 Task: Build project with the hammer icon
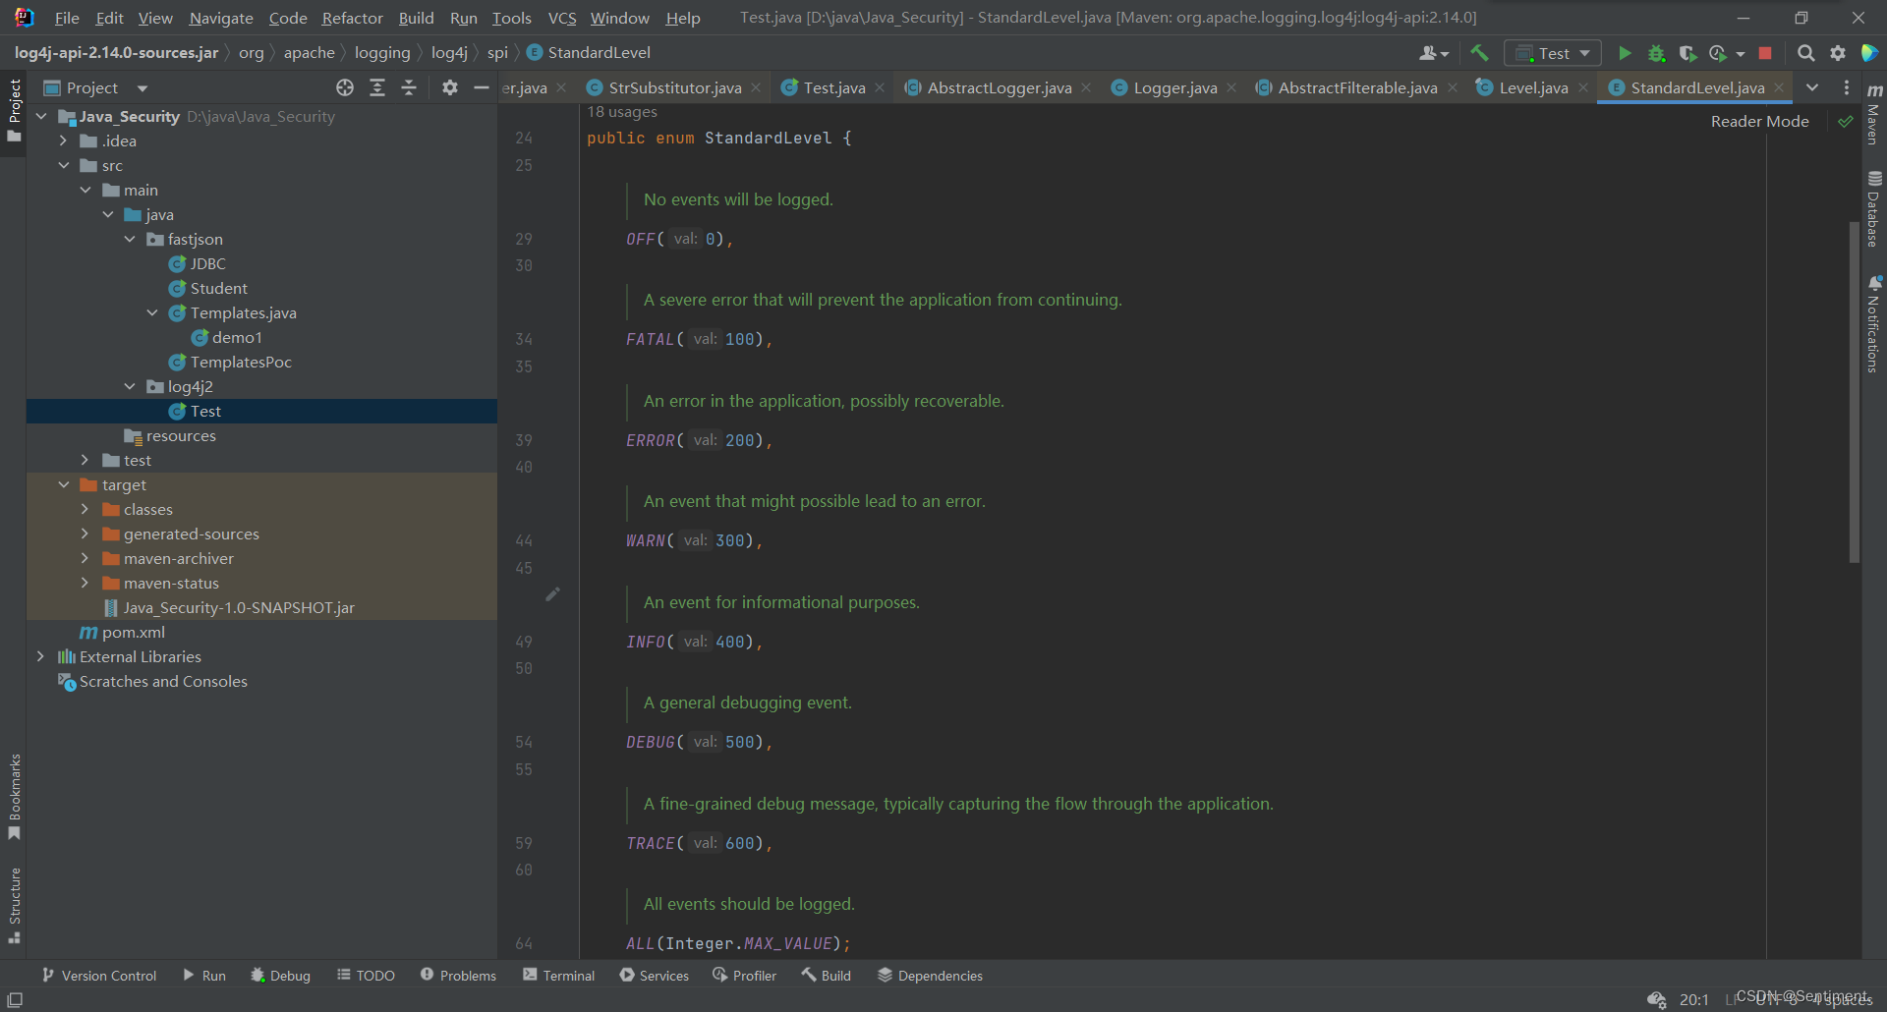(1479, 53)
